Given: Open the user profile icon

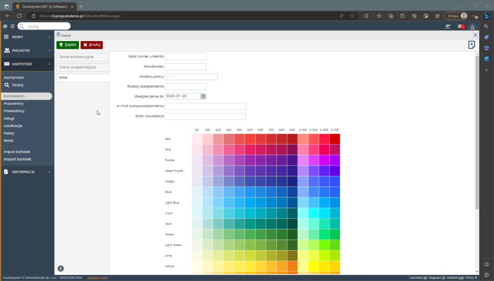Looking at the screenshot, I should [x=473, y=27].
